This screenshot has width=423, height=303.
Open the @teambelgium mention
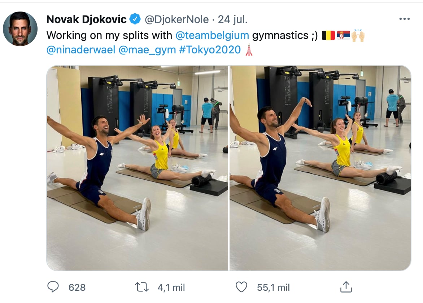tap(212, 35)
